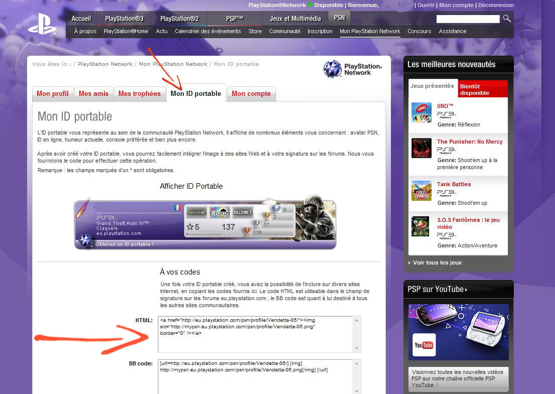Click the EyePet badge on ID card
Screen dimensions: 555x394
point(219,212)
